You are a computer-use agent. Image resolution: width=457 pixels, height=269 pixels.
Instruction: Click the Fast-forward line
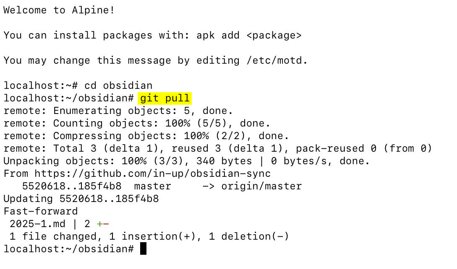(x=41, y=211)
